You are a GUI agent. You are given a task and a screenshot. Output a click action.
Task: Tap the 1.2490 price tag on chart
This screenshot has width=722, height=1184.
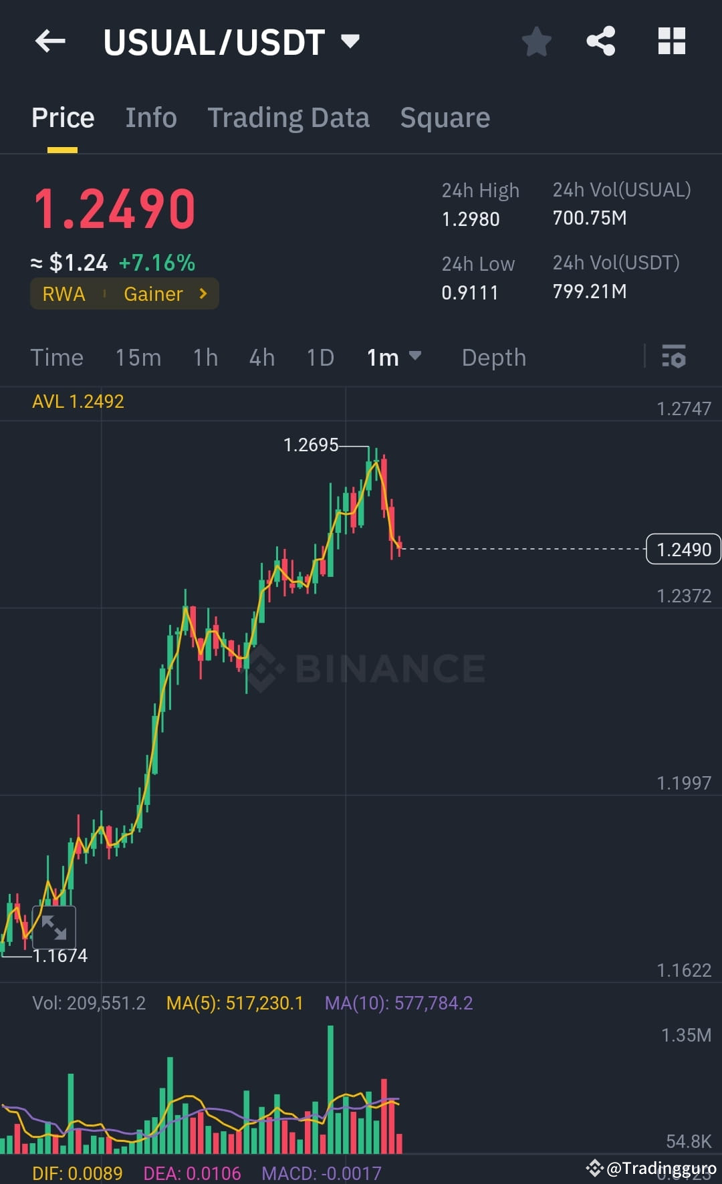[x=683, y=549]
